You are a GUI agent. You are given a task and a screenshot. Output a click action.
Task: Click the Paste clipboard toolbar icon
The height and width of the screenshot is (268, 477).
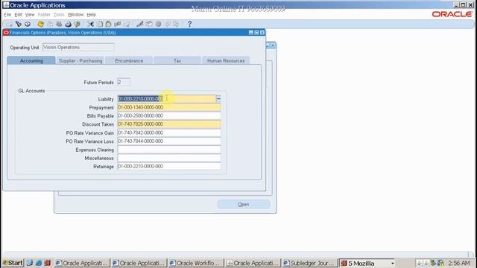pos(108,24)
